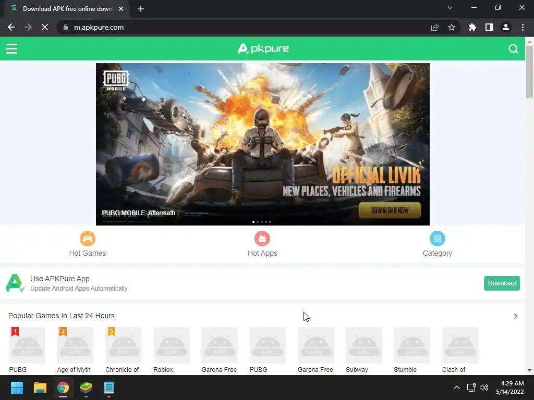Go back with the browser back arrow
534x400 pixels.
pyautogui.click(x=11, y=27)
